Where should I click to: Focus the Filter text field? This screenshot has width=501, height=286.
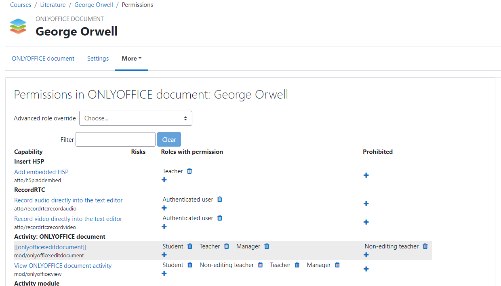tap(116, 139)
